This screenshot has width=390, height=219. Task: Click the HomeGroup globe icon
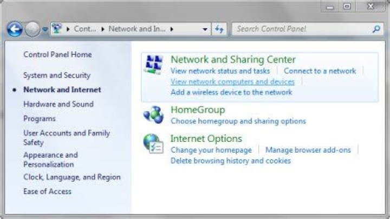click(x=153, y=114)
